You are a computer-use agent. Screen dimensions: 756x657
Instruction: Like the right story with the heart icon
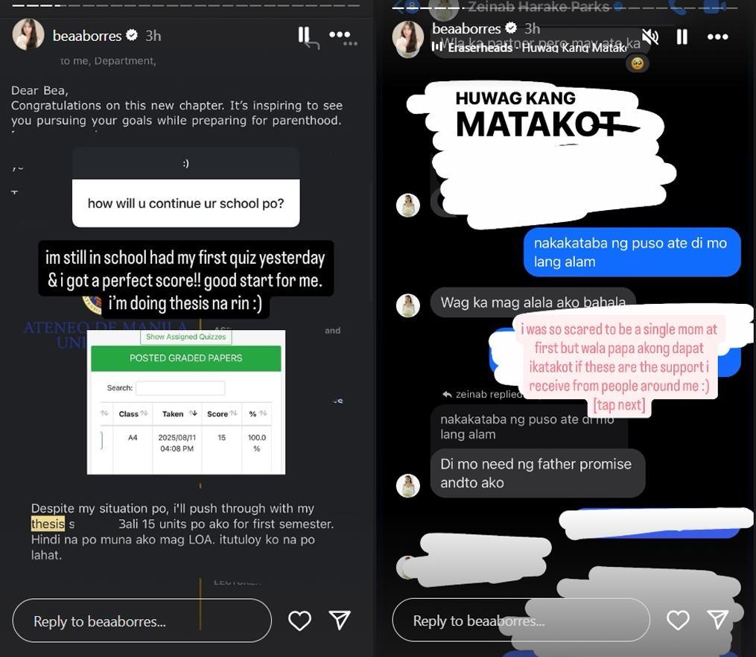click(677, 620)
